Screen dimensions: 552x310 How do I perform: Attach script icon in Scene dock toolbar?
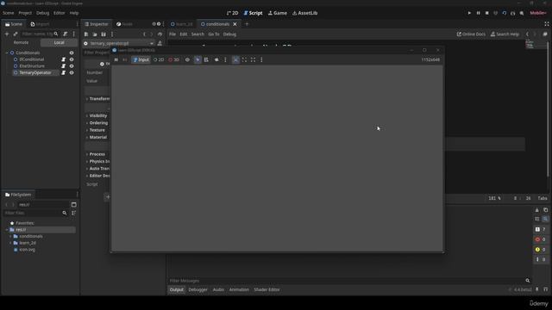(x=66, y=34)
